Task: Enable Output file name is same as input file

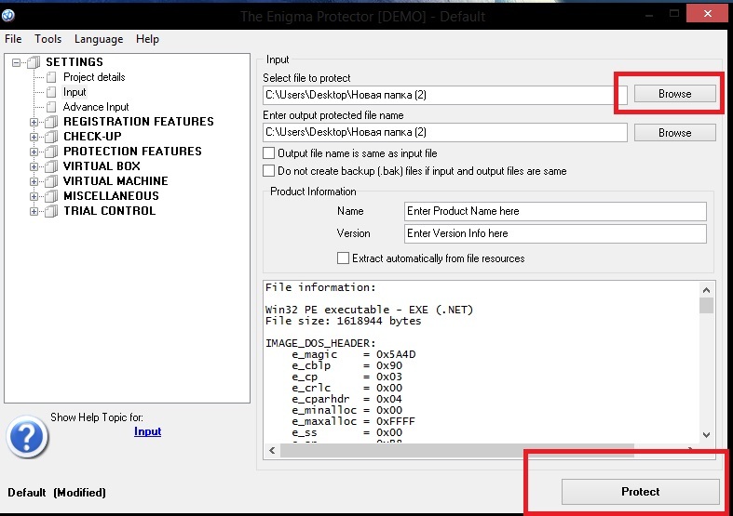Action: [x=269, y=153]
